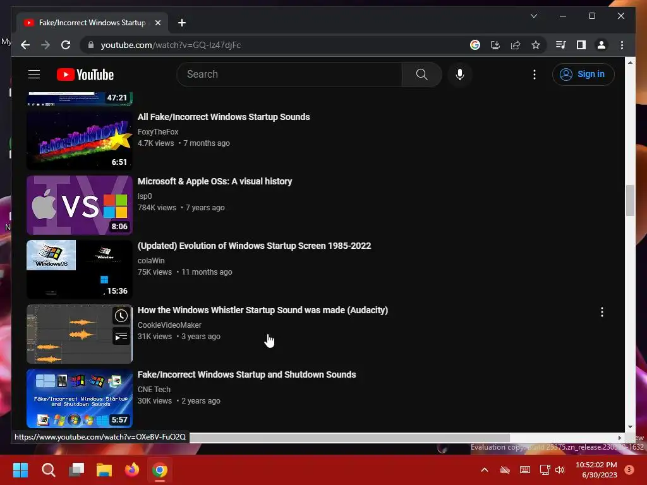Open Chrome profile menu
This screenshot has width=647, height=485.
tap(602, 45)
